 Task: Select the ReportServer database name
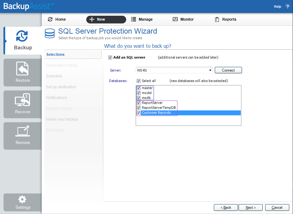(152, 103)
